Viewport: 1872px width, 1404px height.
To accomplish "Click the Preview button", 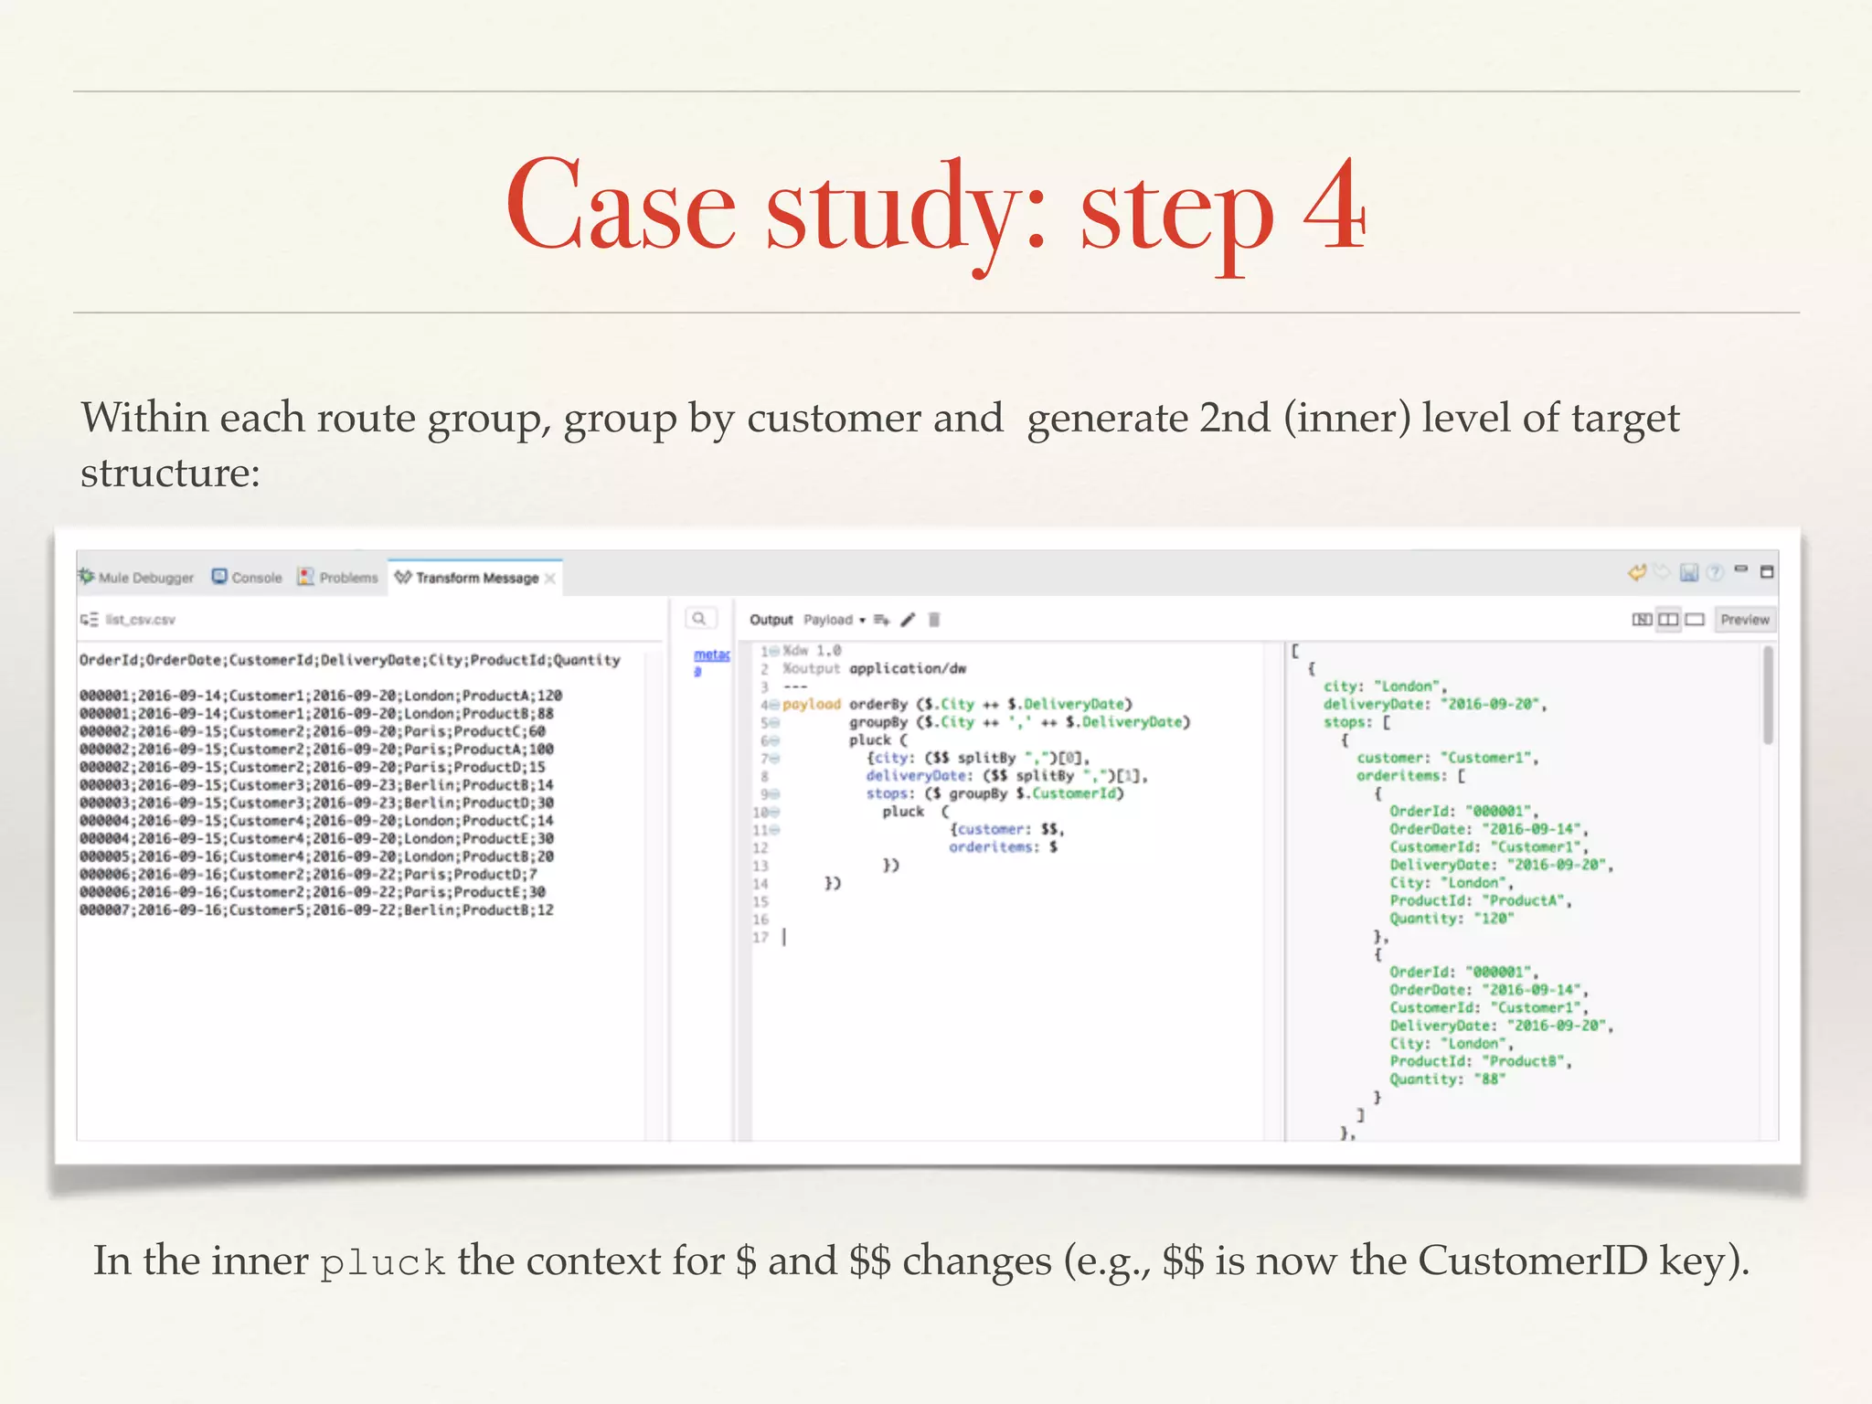I will pyautogui.click(x=1744, y=620).
